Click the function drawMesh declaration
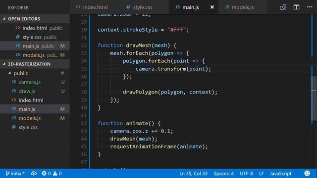 137,45
